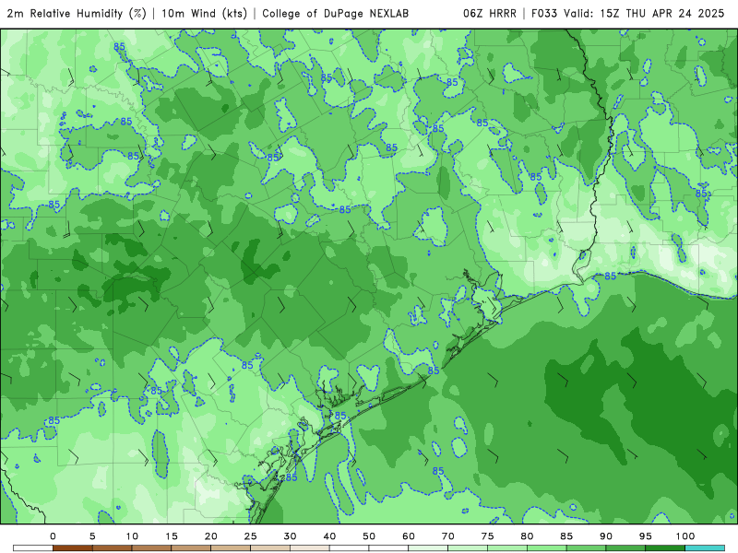Click the dark brown swatch between 0 and 5

click(x=73, y=548)
